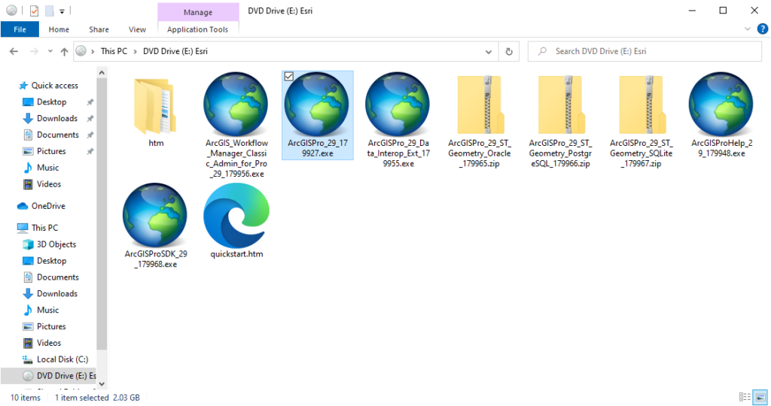Select ST_Geometry_PostgreSQL zip folder icon
The width and height of the screenshot is (771, 406).
(560, 104)
